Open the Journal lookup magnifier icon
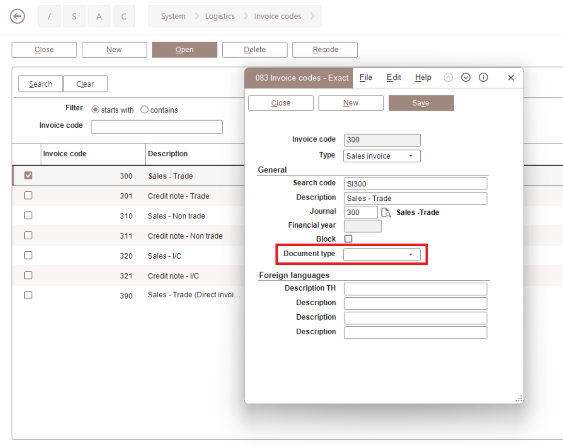Viewport: 563px width, 445px height. click(386, 213)
